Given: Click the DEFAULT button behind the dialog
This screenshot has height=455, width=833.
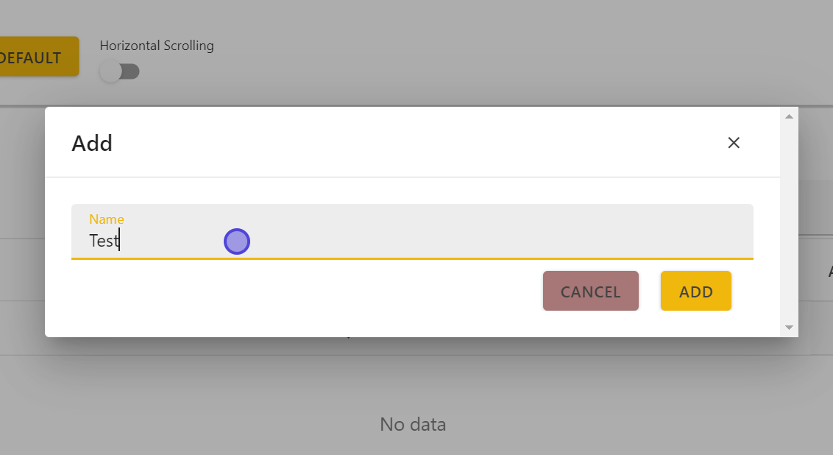Looking at the screenshot, I should 33,57.
